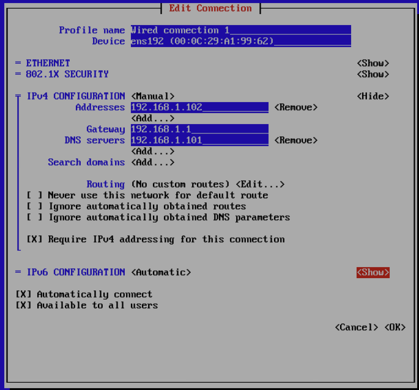Click the ETHERNET section heading
The width and height of the screenshot is (419, 390).
[x=48, y=64]
